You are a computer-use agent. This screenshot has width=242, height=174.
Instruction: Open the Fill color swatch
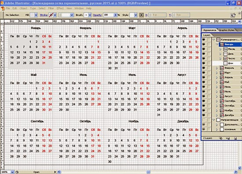[32, 15]
